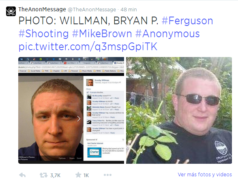Open the #Anonymous hashtag link
This screenshot has height=184, width=238.
pos(167,34)
